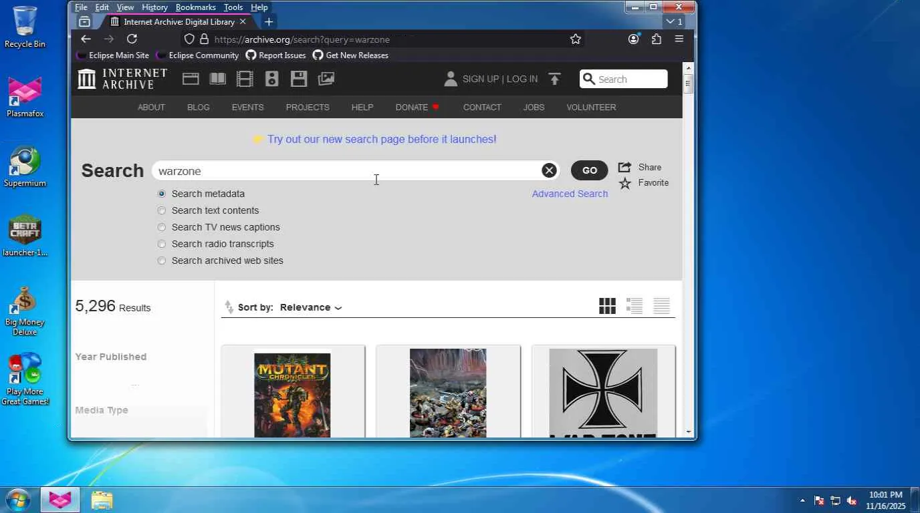Click the Internet Archive top Search box
The image size is (920, 513).
click(623, 79)
